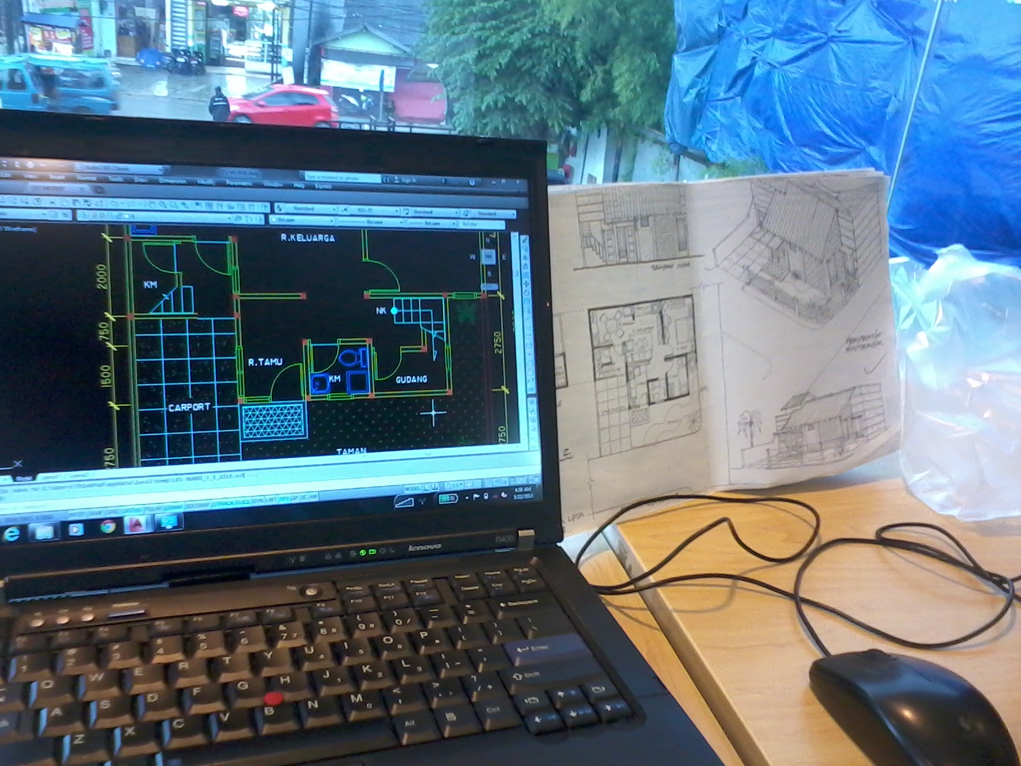Image resolution: width=1021 pixels, height=766 pixels.
Task: Click the Pan hand icon in the toolbar
Action: [x=153, y=206]
